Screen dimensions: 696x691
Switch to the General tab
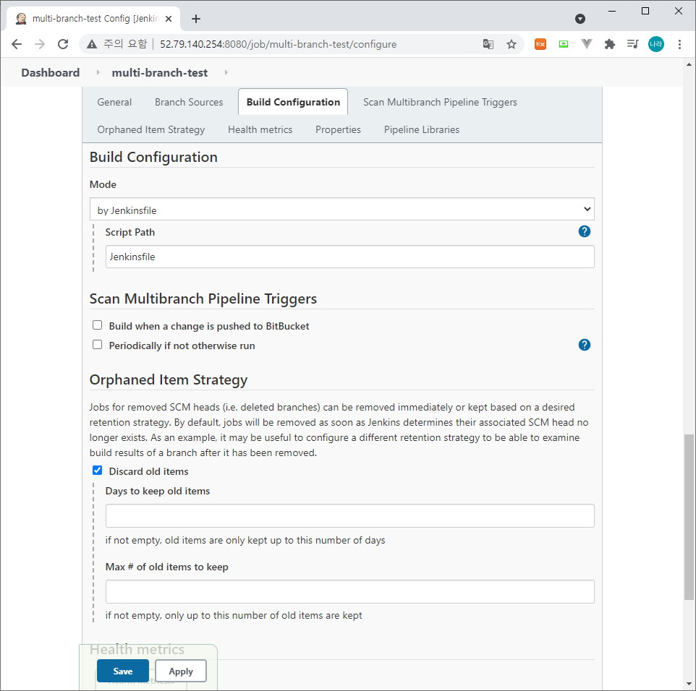(x=114, y=102)
